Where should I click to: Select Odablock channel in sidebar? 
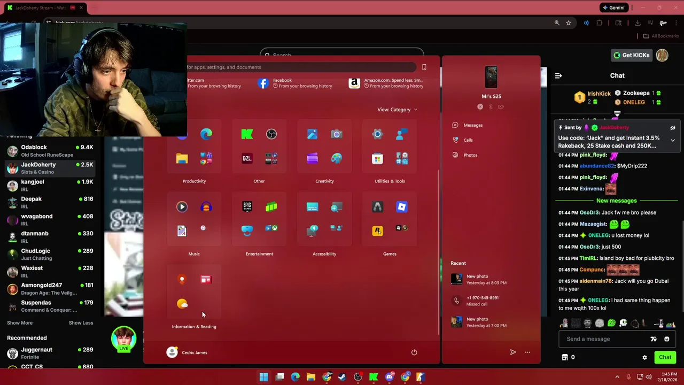pyautogui.click(x=50, y=151)
